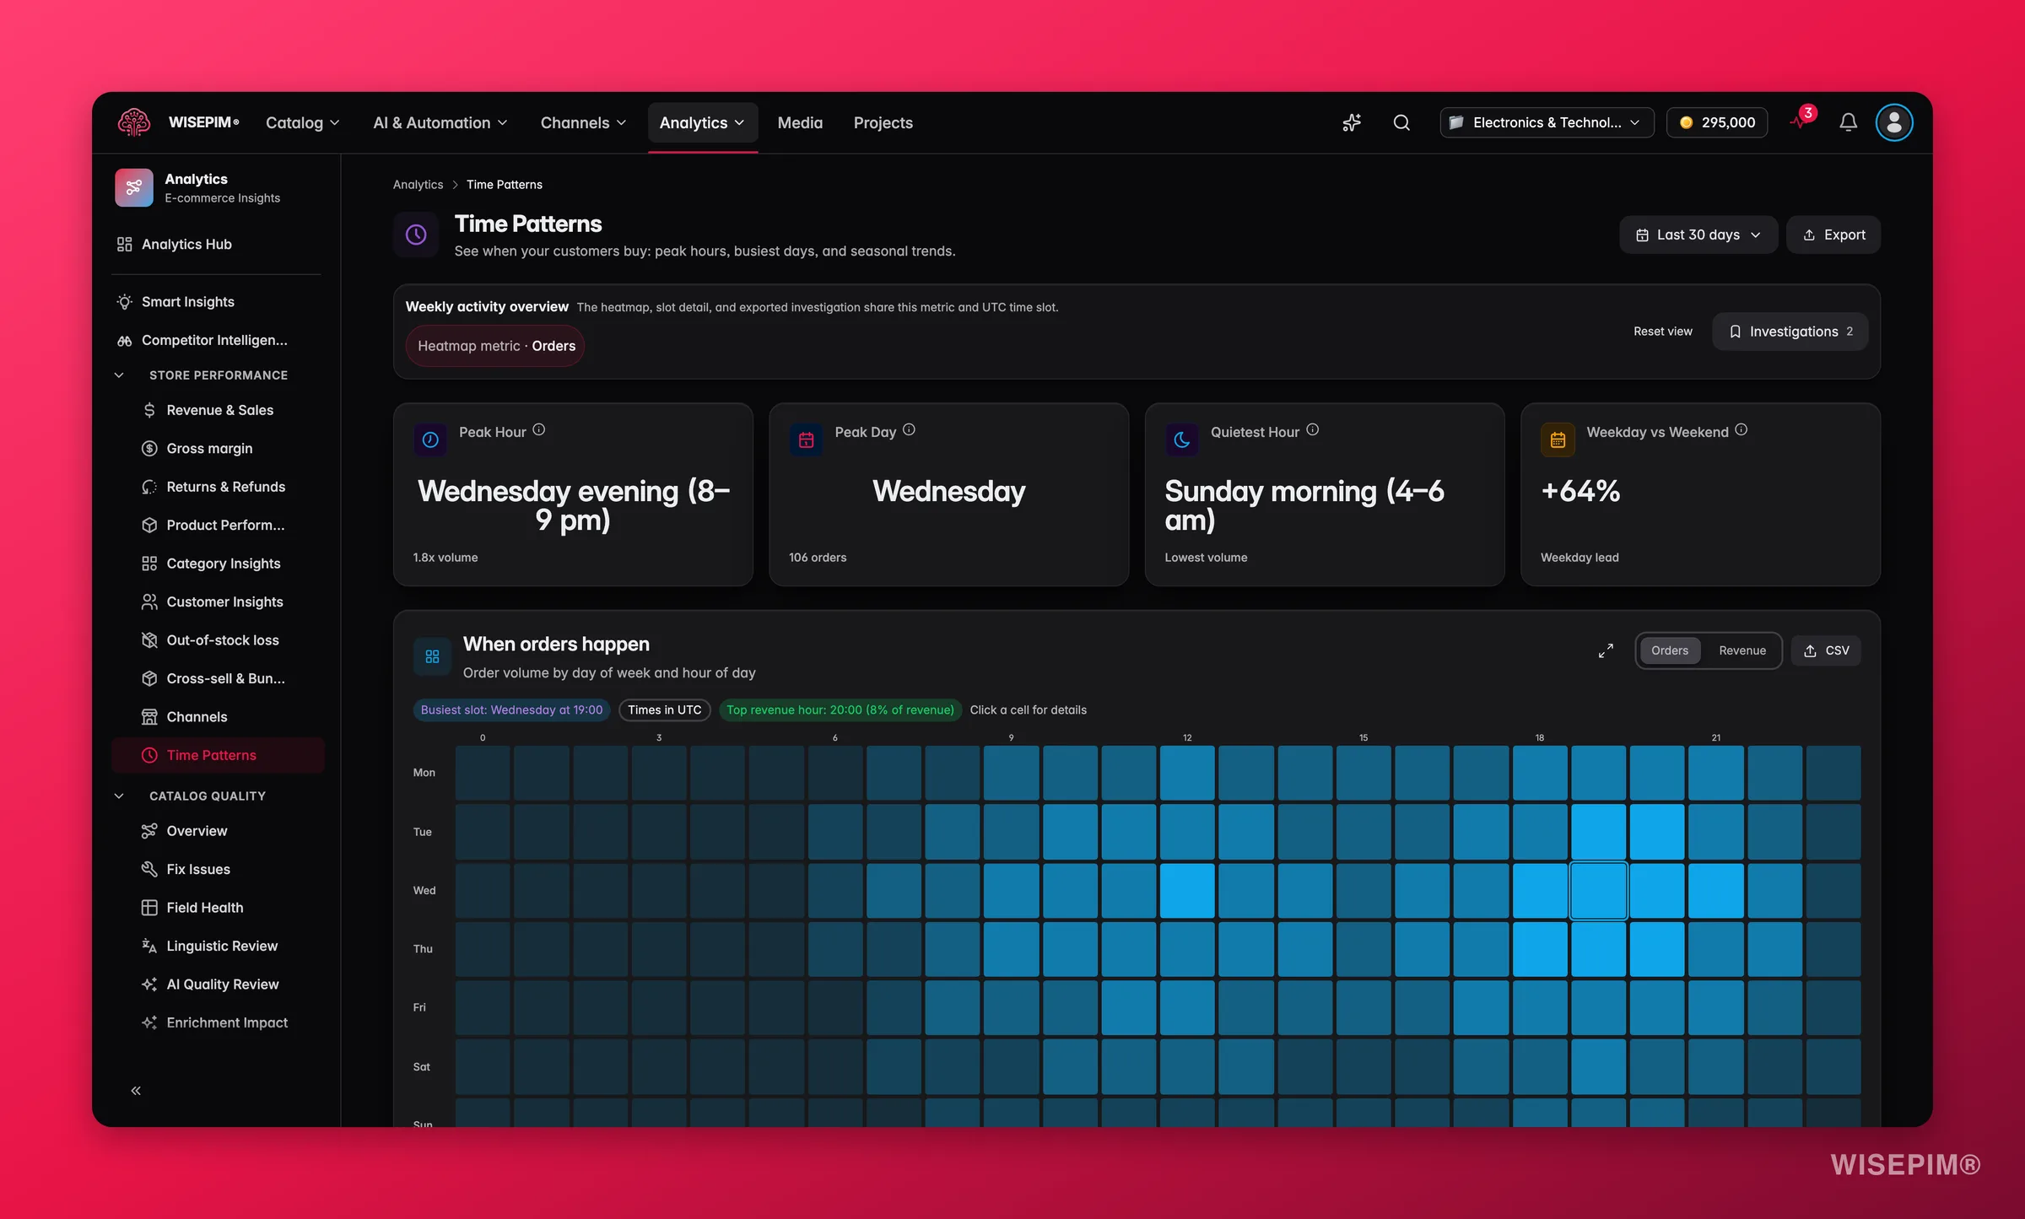Image resolution: width=2025 pixels, height=1219 pixels.
Task: Click the Analytics breadcrumb link
Action: 418,185
